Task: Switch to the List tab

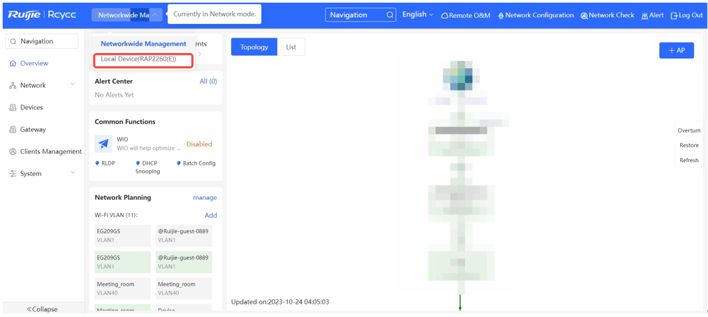Action: coord(291,47)
